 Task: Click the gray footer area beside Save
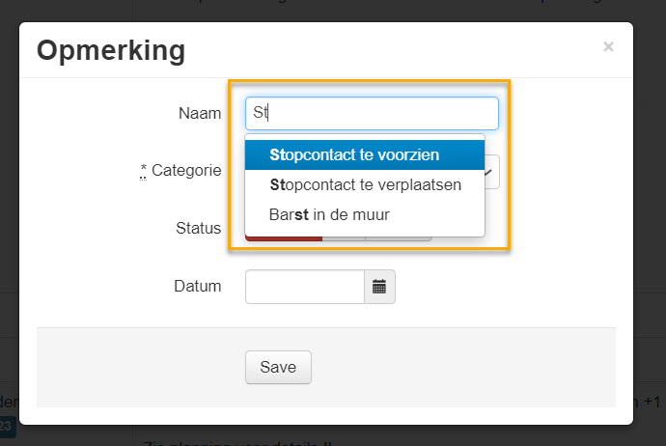(x=463, y=367)
